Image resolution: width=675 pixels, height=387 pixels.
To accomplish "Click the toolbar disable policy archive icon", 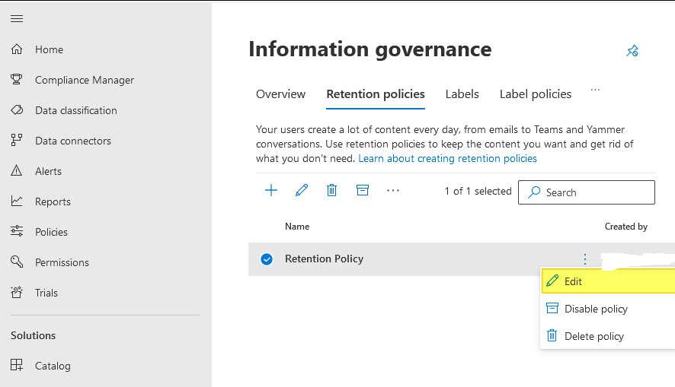I will [x=363, y=190].
